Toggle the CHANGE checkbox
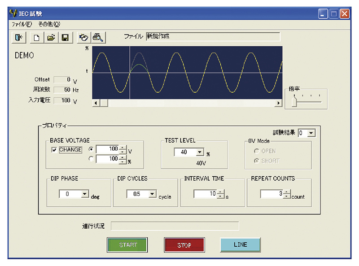Viewport: 359px width, 266px height. tap(54, 150)
